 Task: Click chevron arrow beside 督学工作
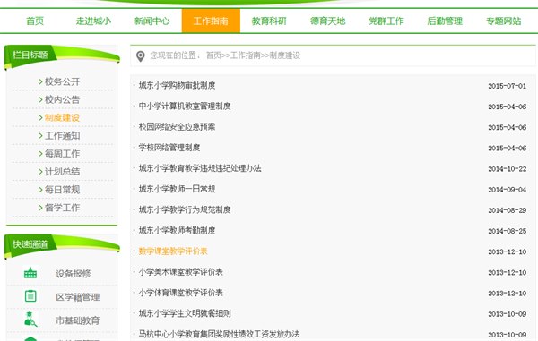point(41,208)
